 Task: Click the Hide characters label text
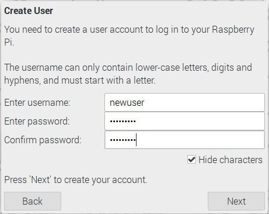[230, 160]
